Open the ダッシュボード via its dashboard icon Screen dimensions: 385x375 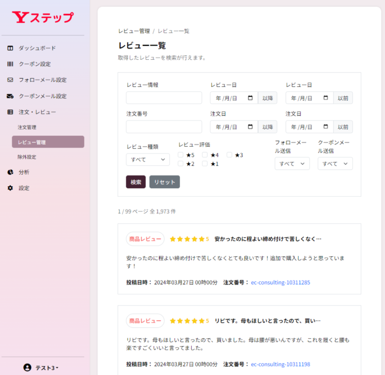(9, 48)
